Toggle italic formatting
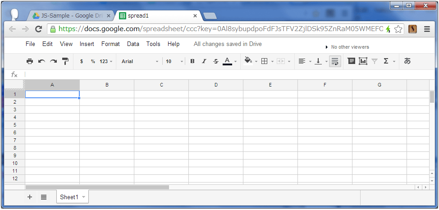The image size is (439, 210). pyautogui.click(x=204, y=61)
